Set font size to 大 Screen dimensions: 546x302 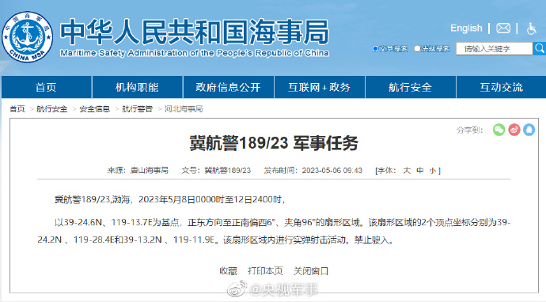click(407, 171)
